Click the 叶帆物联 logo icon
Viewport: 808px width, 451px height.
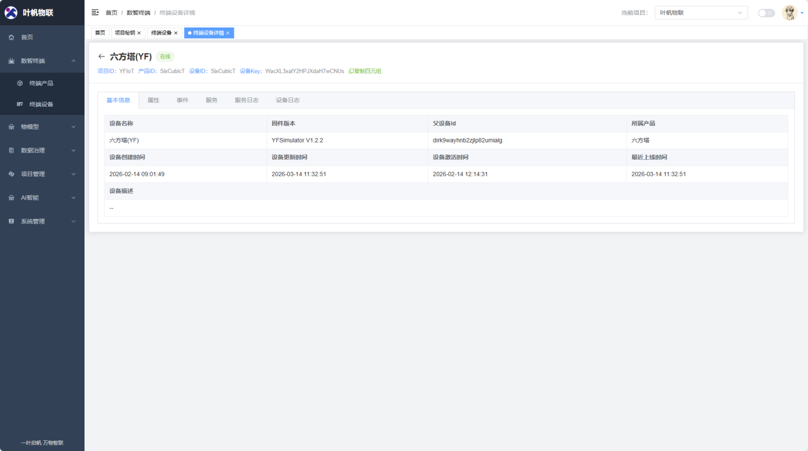coord(11,12)
